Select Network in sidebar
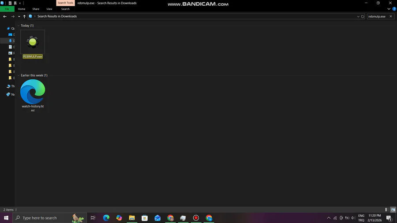The width and height of the screenshot is (397, 223). pos(11,94)
